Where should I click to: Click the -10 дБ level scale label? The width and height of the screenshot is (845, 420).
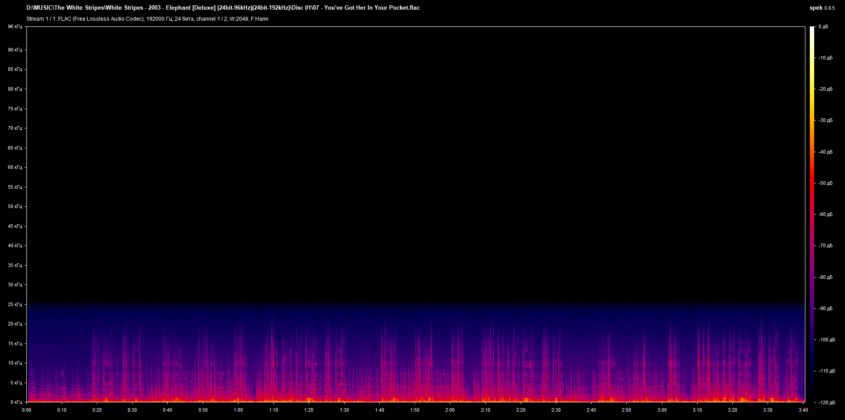tap(826, 58)
